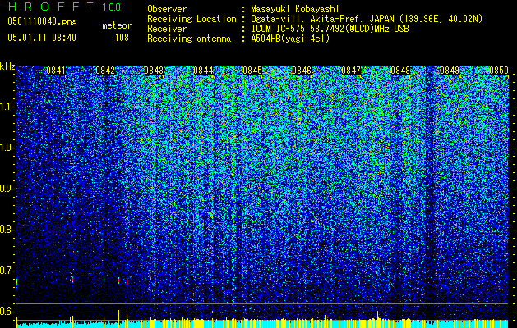517x328 pixels.
Task: Click the 'Receiving Location' field label
Action: click(192, 19)
